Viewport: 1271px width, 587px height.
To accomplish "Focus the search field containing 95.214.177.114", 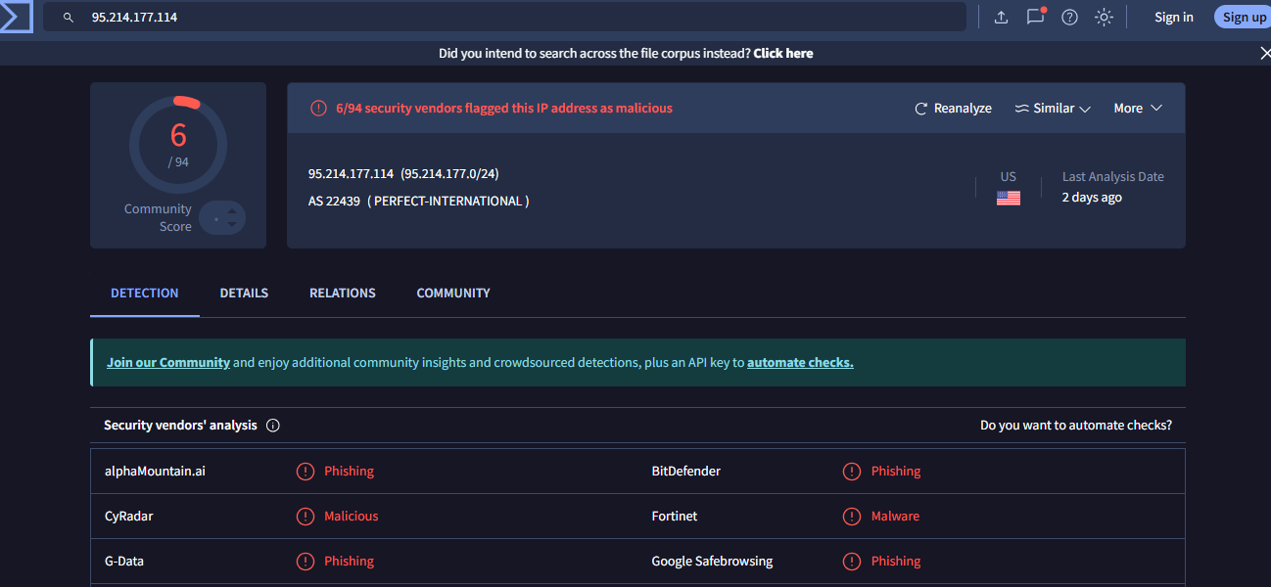I will click(x=504, y=18).
